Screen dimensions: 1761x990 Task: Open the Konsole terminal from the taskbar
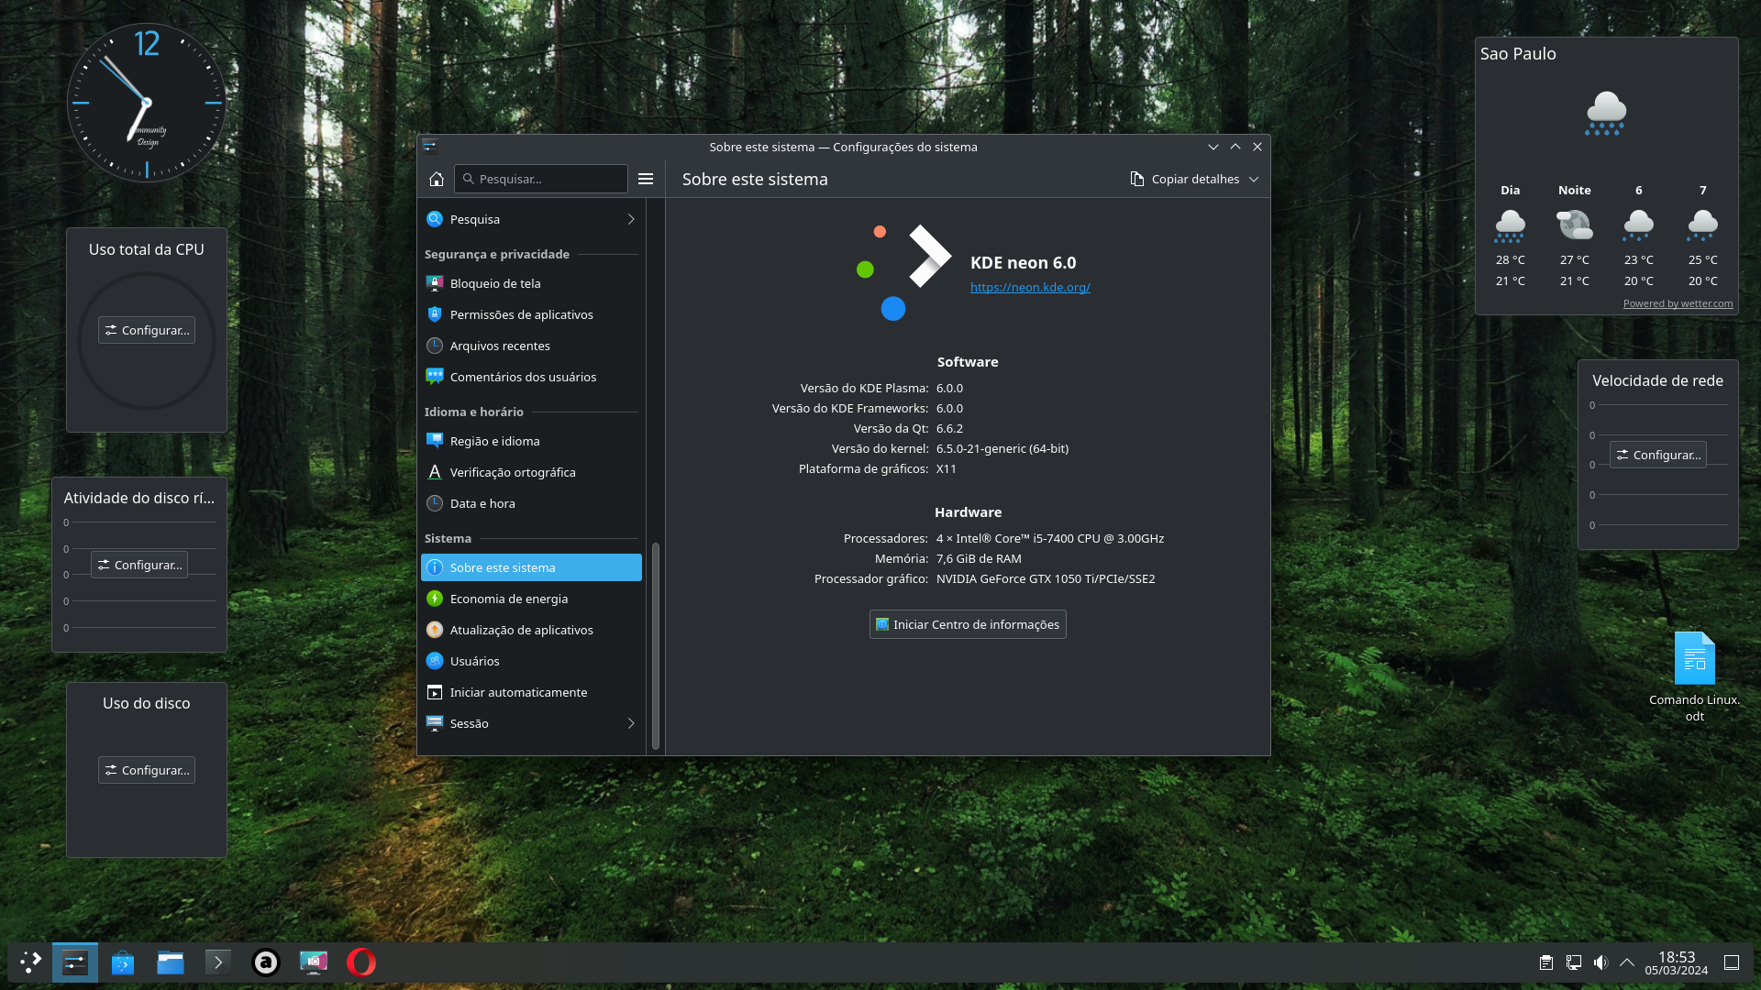coord(218,962)
